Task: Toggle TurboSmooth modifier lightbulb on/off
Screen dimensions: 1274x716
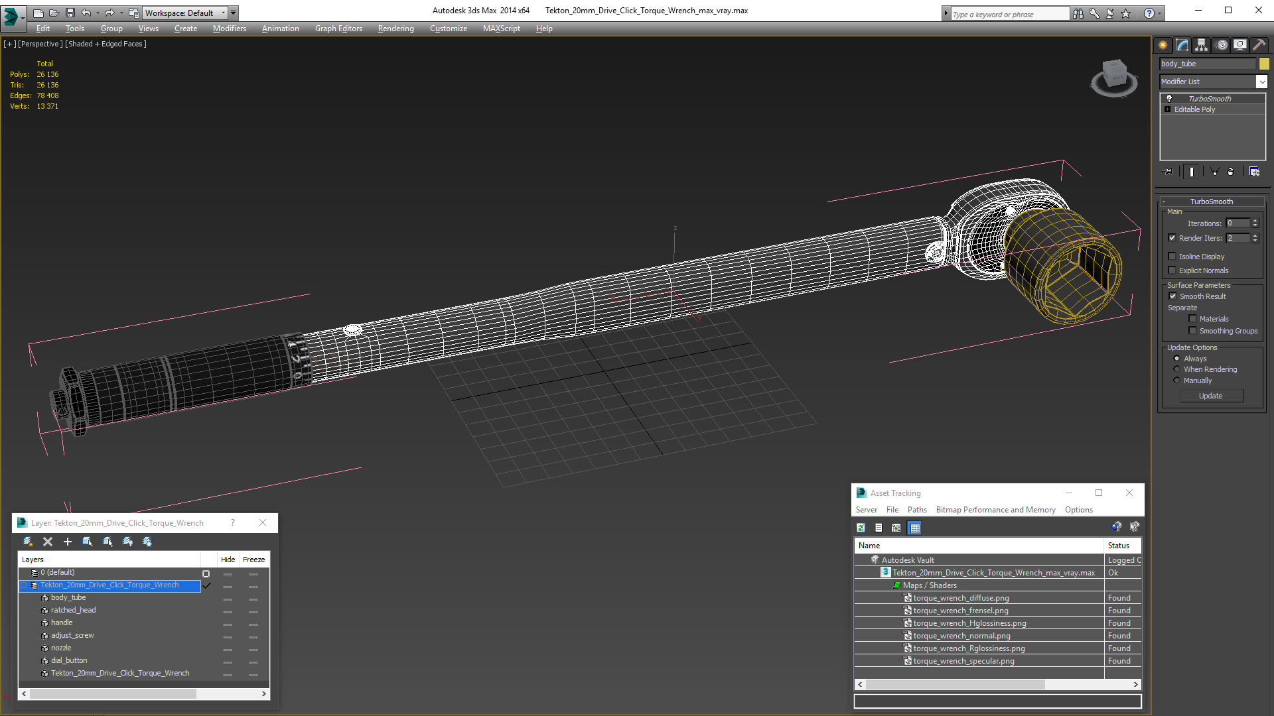Action: click(1169, 98)
